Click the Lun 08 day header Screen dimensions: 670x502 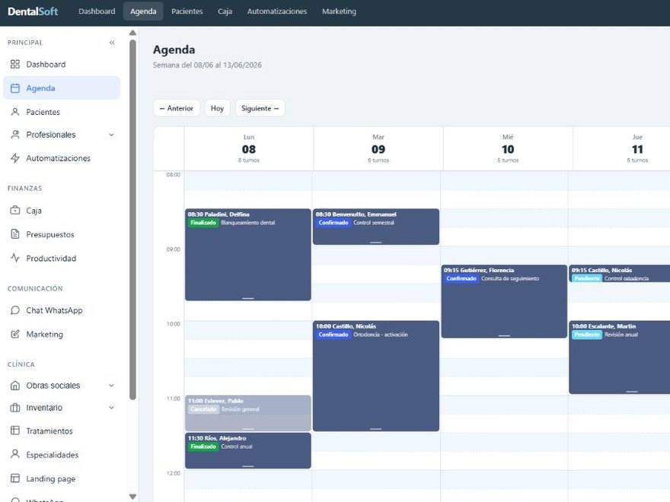(x=249, y=148)
